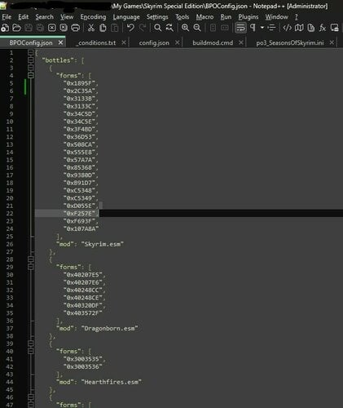Open the Macro menu

click(x=204, y=17)
